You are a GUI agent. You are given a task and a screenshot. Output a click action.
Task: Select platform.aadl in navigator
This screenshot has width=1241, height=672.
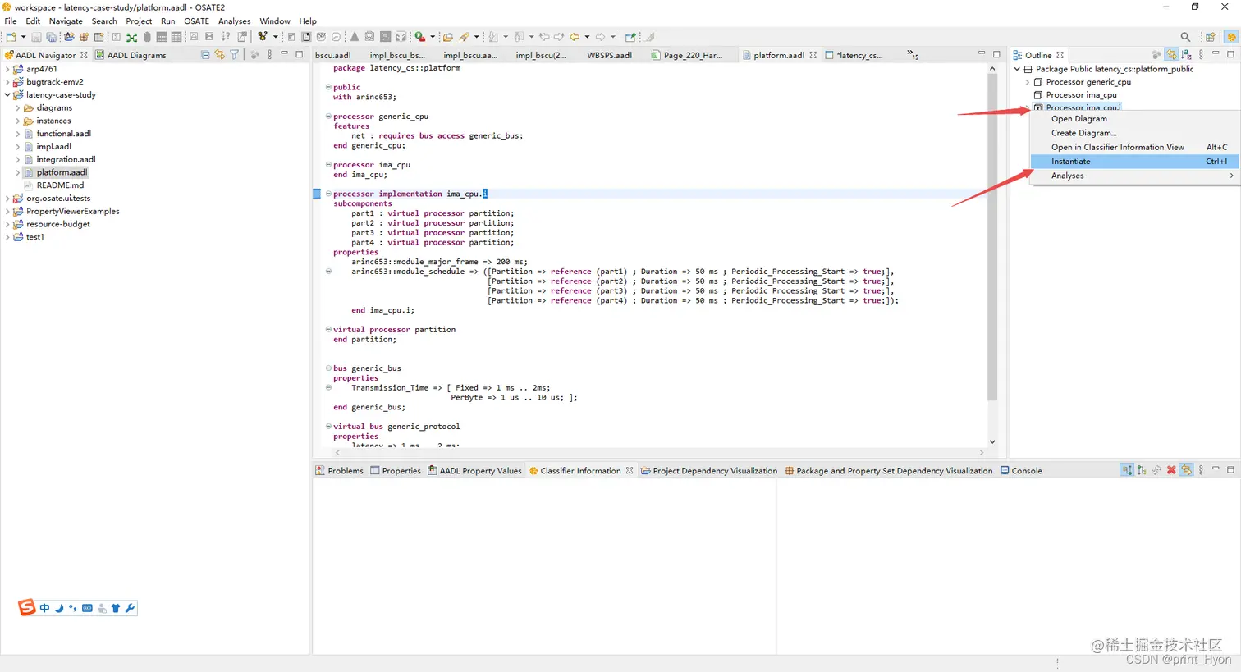tap(62, 172)
